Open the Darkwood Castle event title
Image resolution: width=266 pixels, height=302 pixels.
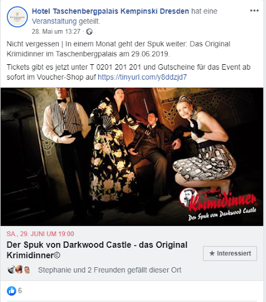tap(97, 250)
